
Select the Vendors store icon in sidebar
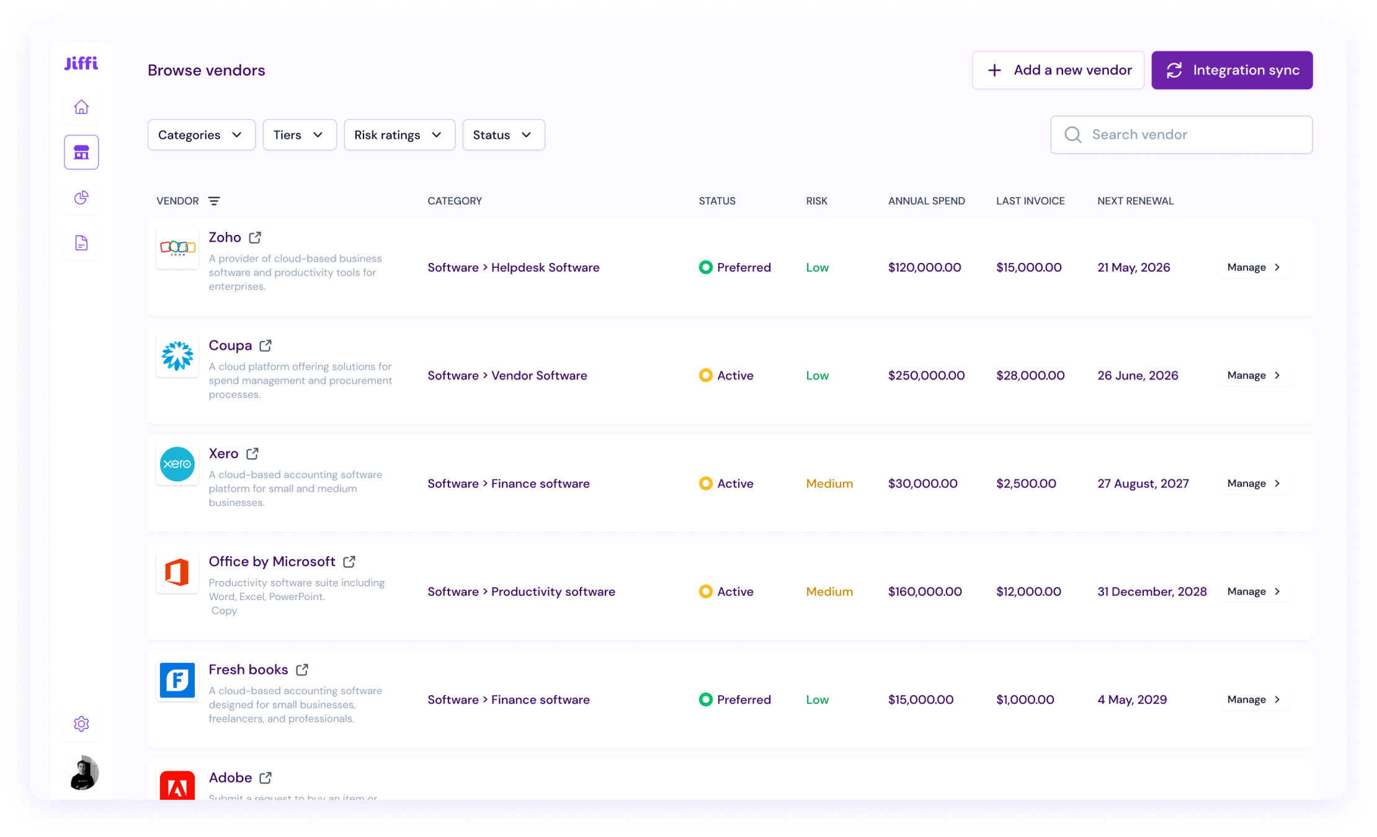(81, 153)
